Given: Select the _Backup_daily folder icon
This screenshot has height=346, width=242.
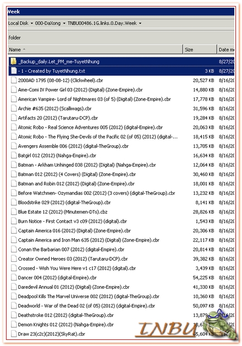Looking at the screenshot, I should 14,62.
